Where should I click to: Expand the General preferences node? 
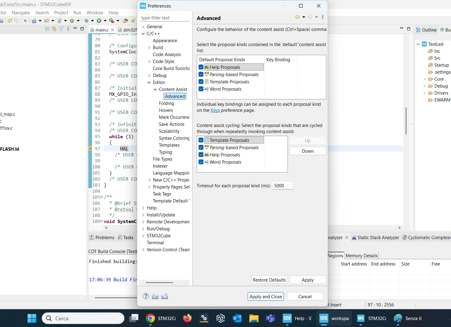click(143, 27)
